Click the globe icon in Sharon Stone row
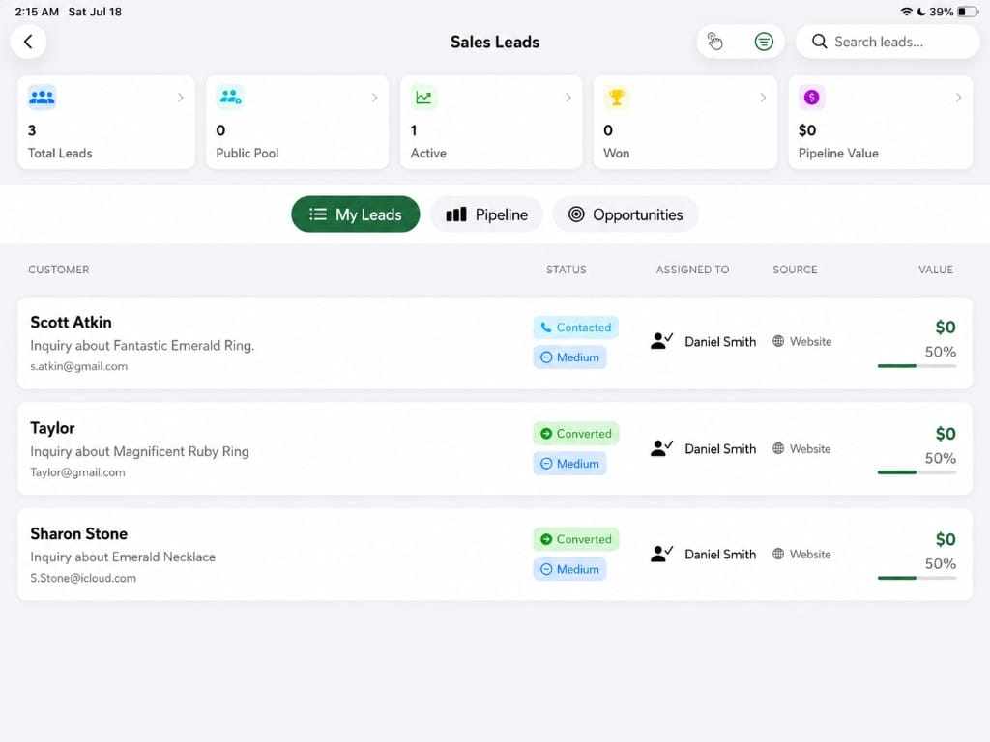This screenshot has height=742, width=990. click(x=778, y=554)
